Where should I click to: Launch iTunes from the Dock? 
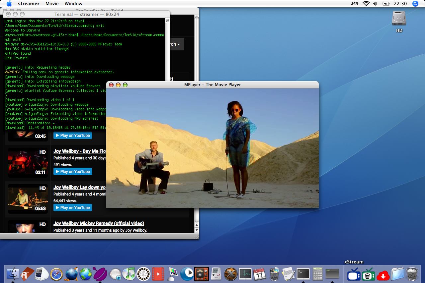coord(129,274)
